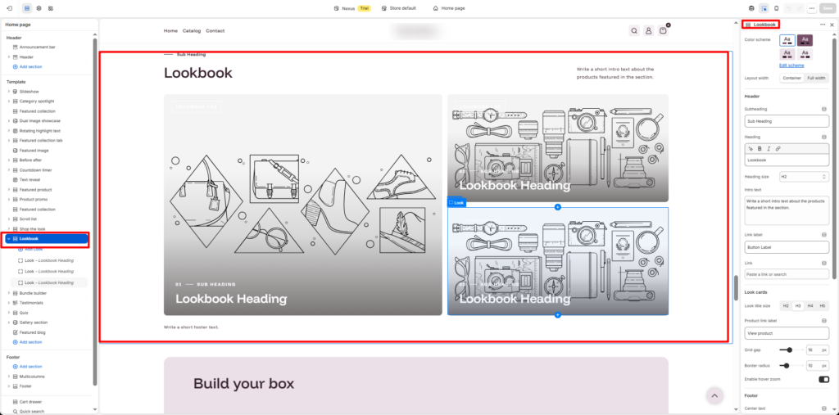Toggle bold in Heading editor
Viewport: 839px width, 415px height.
[x=760, y=149]
